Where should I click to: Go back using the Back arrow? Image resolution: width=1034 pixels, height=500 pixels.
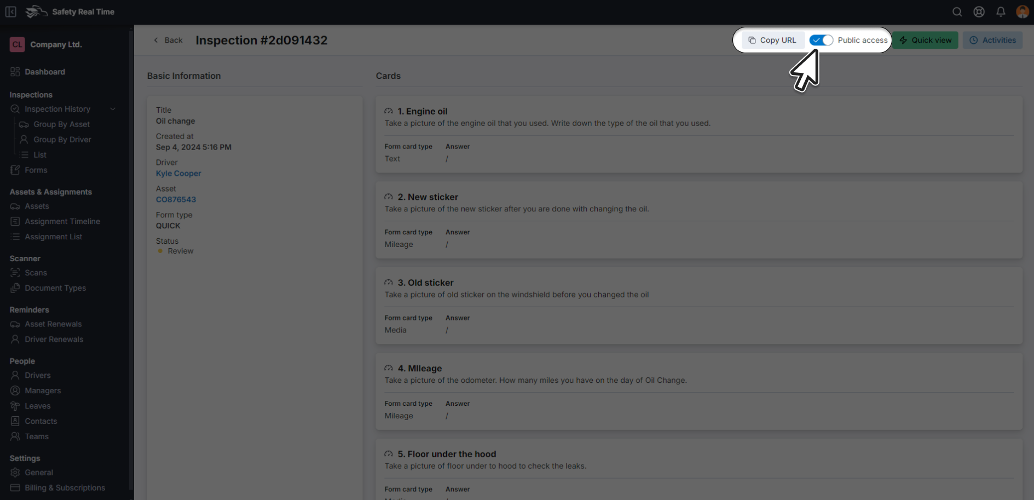(167, 40)
